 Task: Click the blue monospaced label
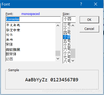point(31,14)
